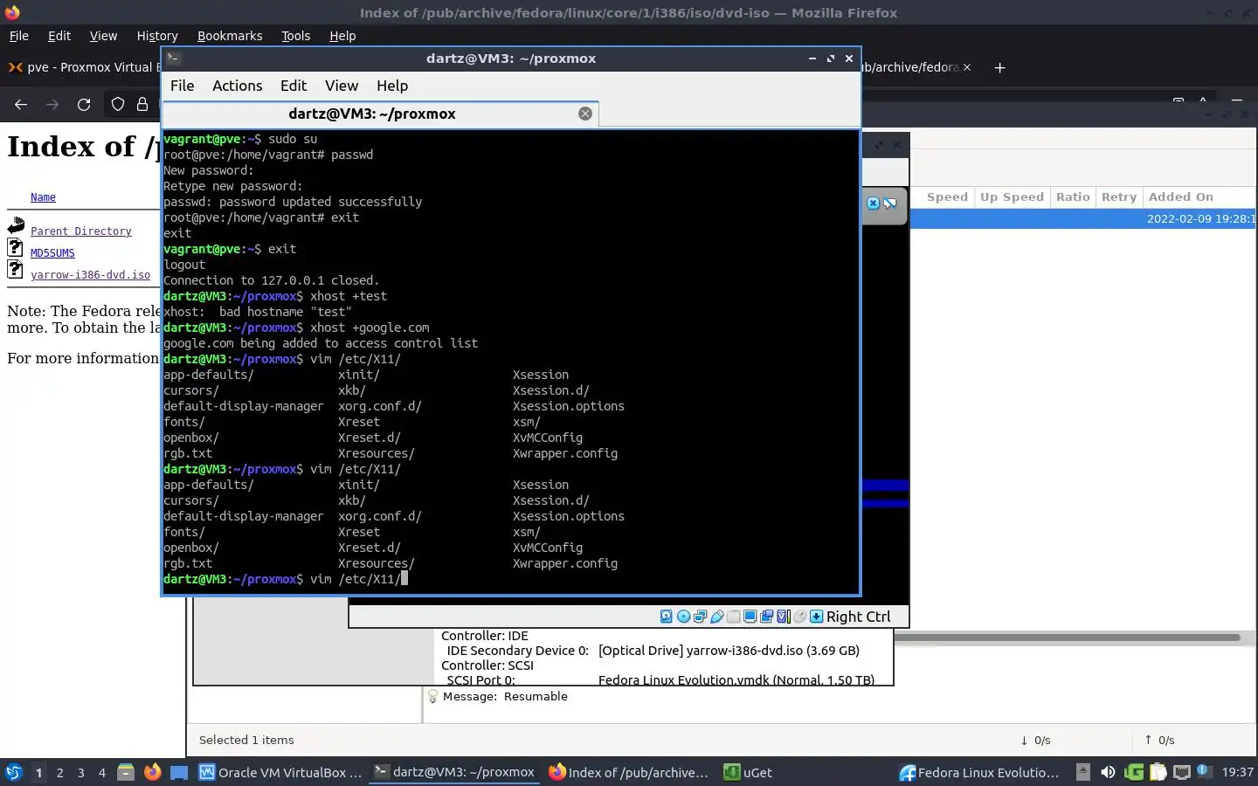1258x786 pixels.
Task: Click the Speed column header in uGet
Action: [x=947, y=197]
